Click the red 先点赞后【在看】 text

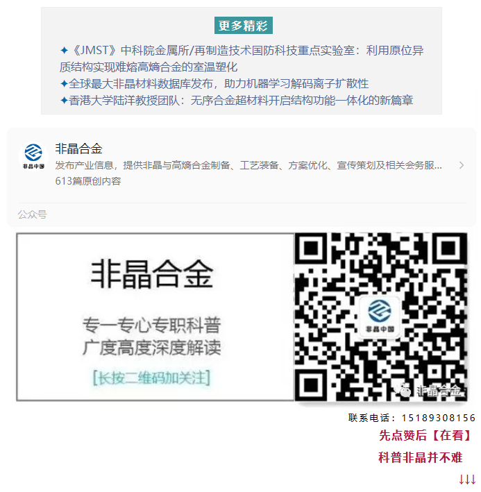pos(425,436)
